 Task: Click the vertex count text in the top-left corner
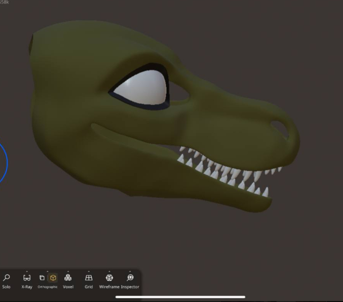[x=5, y=3]
